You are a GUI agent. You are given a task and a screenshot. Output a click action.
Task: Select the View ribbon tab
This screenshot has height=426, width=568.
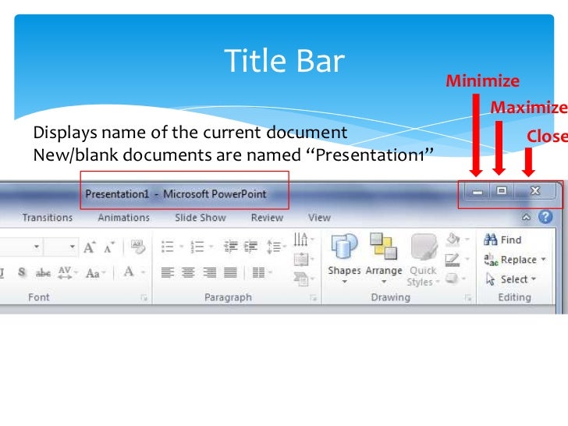coord(319,218)
